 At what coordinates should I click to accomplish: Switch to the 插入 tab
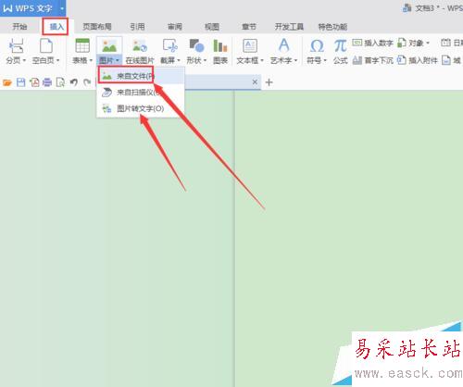[x=56, y=27]
